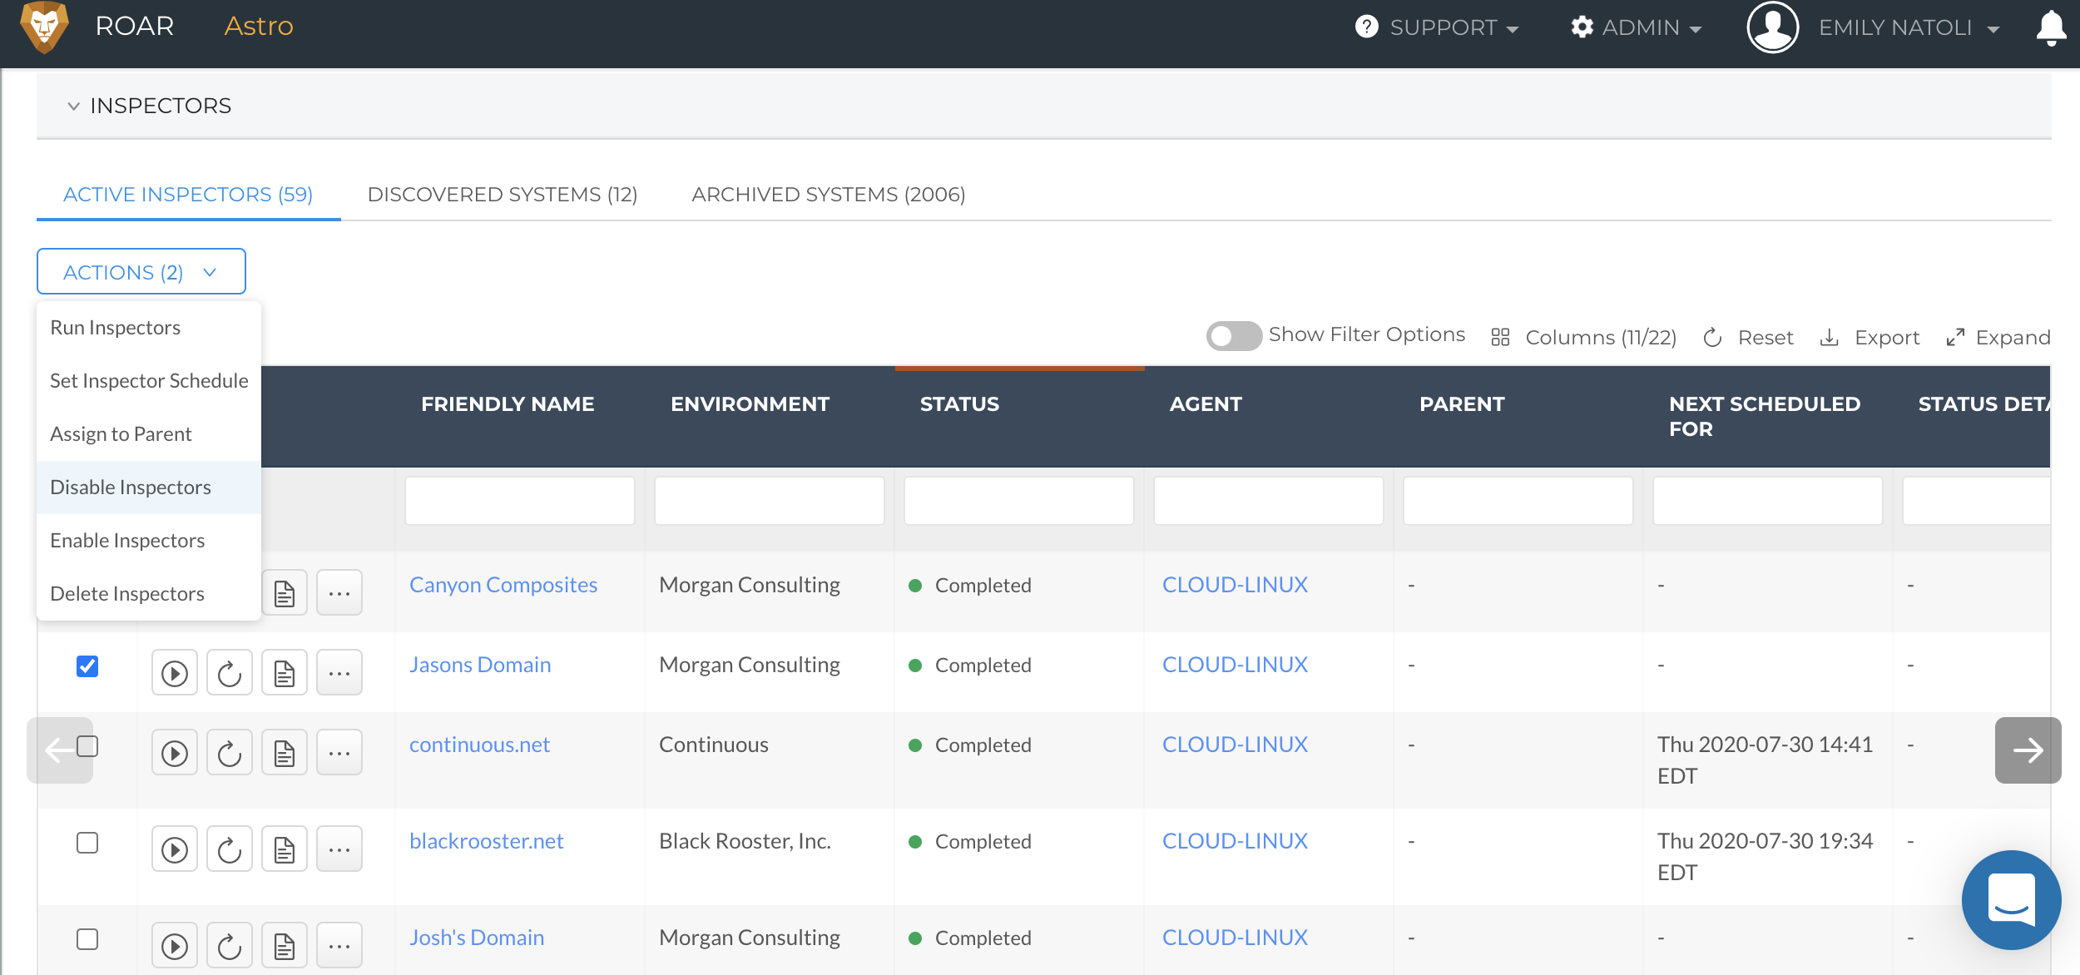
Task: Sort by STATUS column header
Action: coord(959,404)
